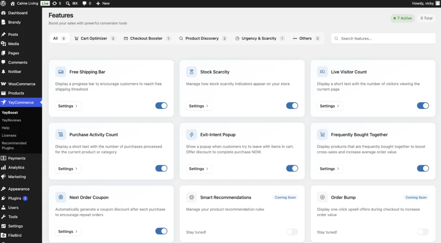Screen dimensions: 441x243
Task: Toggle Live Visitor Count off
Action: coord(423,106)
